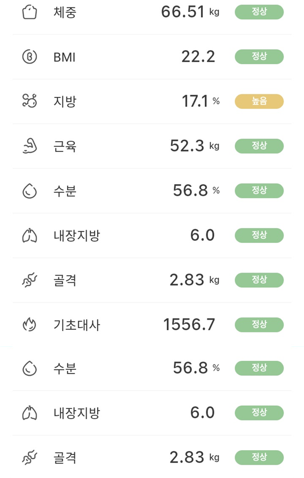Tap the 1556.7 basal metabolism value
The image size is (304, 478).
pyautogui.click(x=189, y=324)
